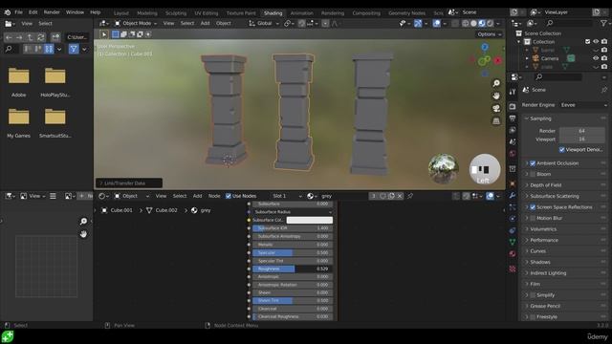The width and height of the screenshot is (612, 344).
Task: Enable the Bloom checkbox
Action: coord(533,174)
